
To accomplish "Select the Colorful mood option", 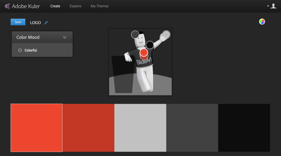I will pyautogui.click(x=28, y=50).
